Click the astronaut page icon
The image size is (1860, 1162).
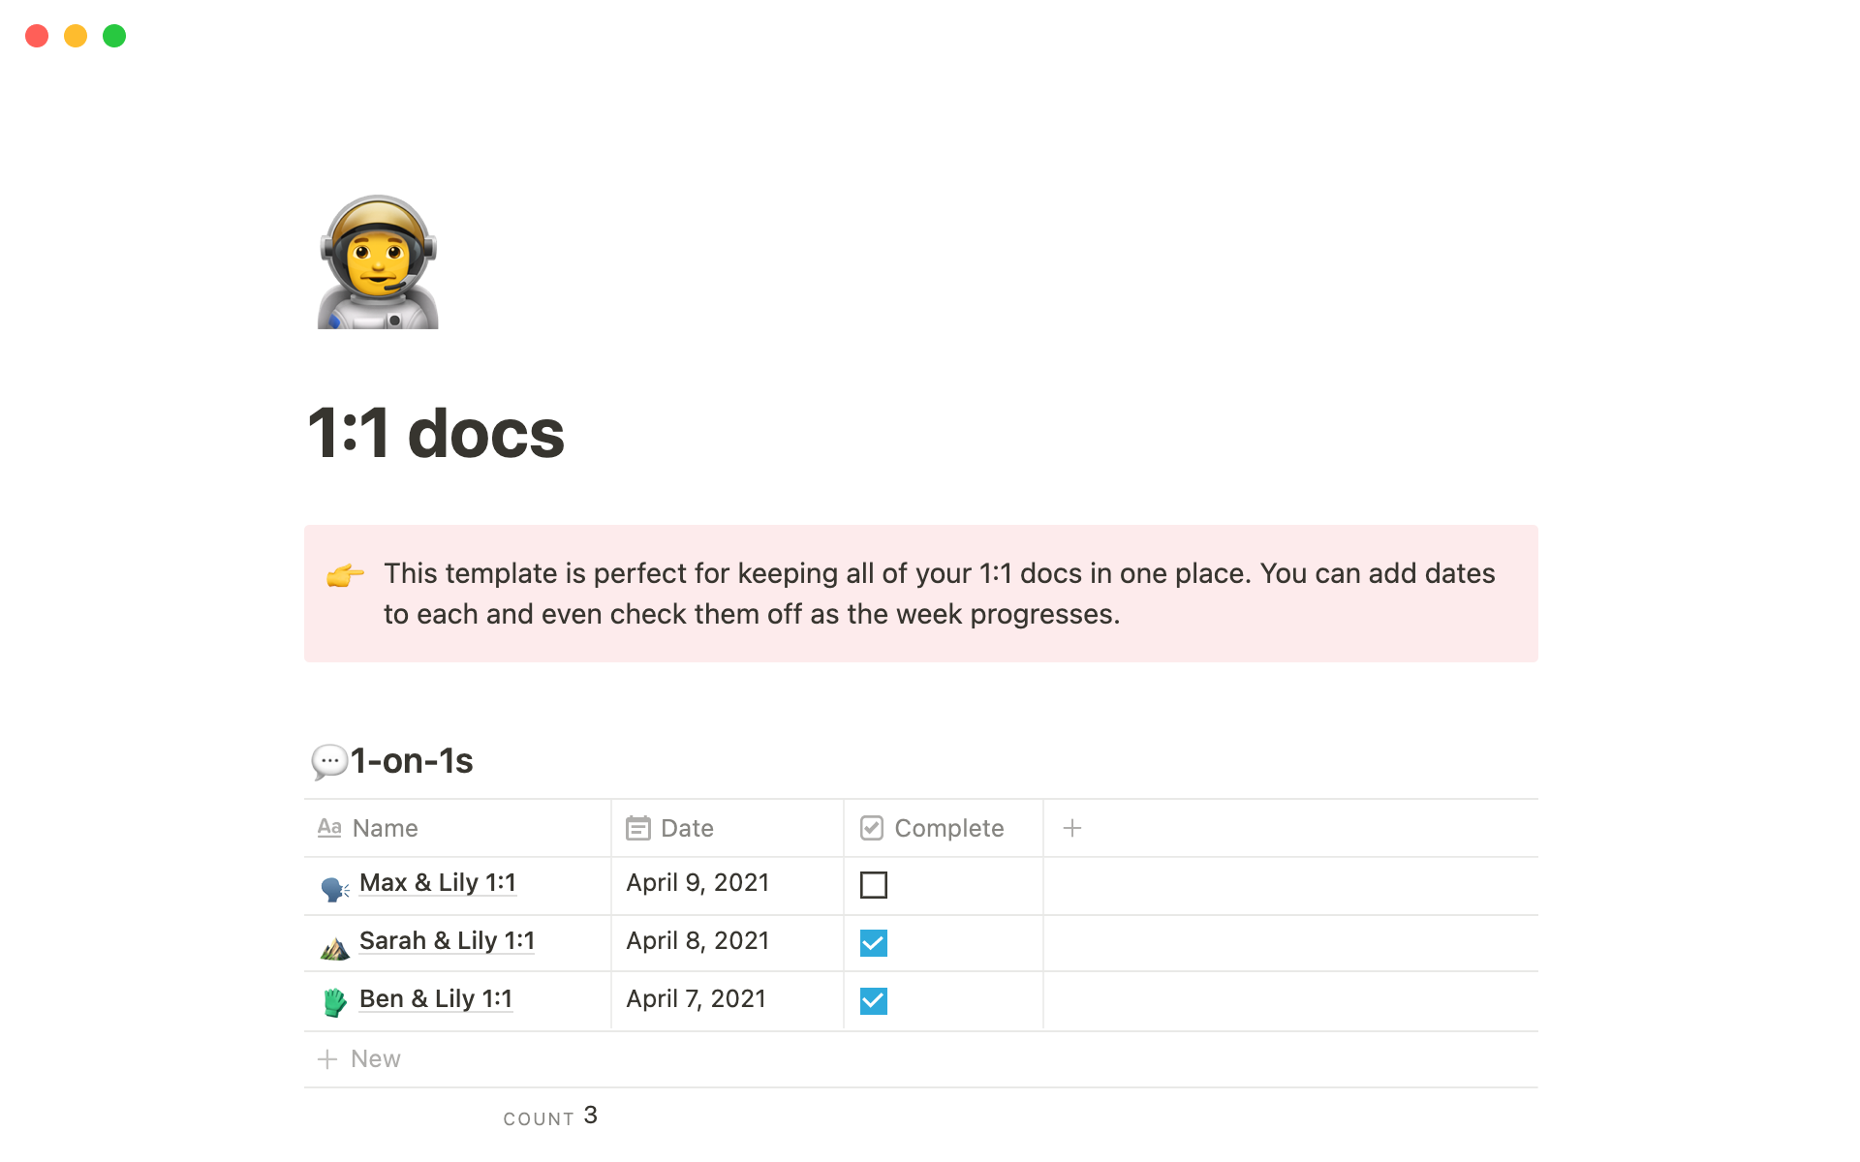tap(378, 262)
